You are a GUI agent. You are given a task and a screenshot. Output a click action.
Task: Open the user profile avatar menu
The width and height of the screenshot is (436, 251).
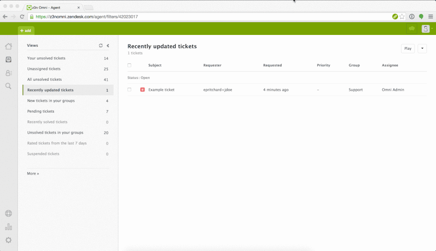tap(426, 29)
